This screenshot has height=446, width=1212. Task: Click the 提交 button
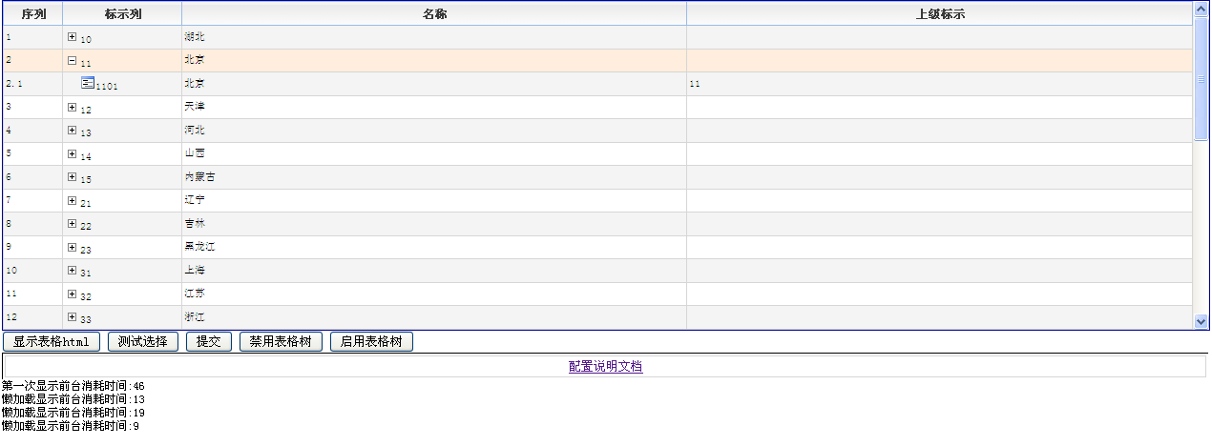[x=208, y=342]
